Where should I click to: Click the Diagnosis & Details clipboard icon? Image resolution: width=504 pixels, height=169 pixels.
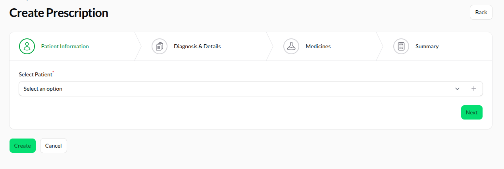pyautogui.click(x=160, y=46)
